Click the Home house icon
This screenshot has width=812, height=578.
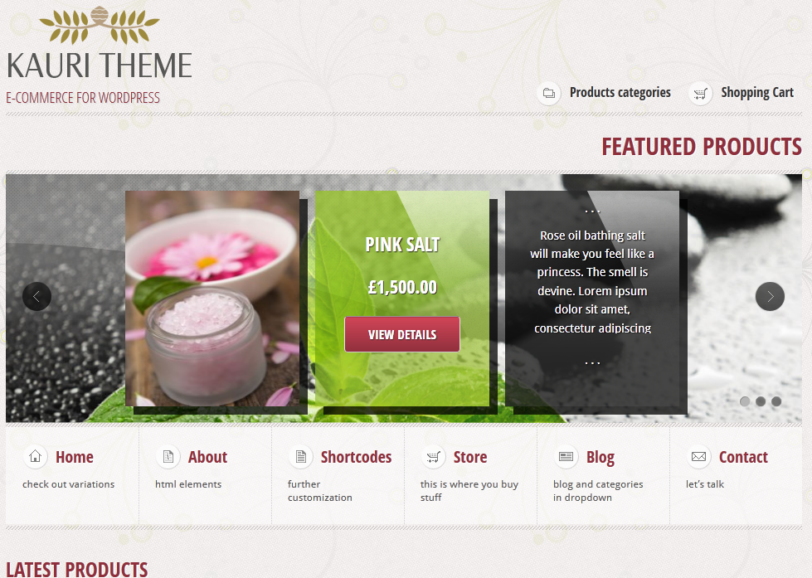point(35,457)
